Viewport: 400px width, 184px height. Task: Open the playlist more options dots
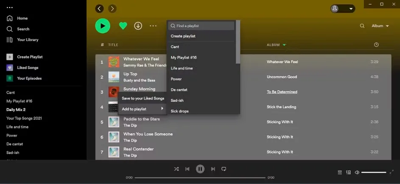(153, 26)
